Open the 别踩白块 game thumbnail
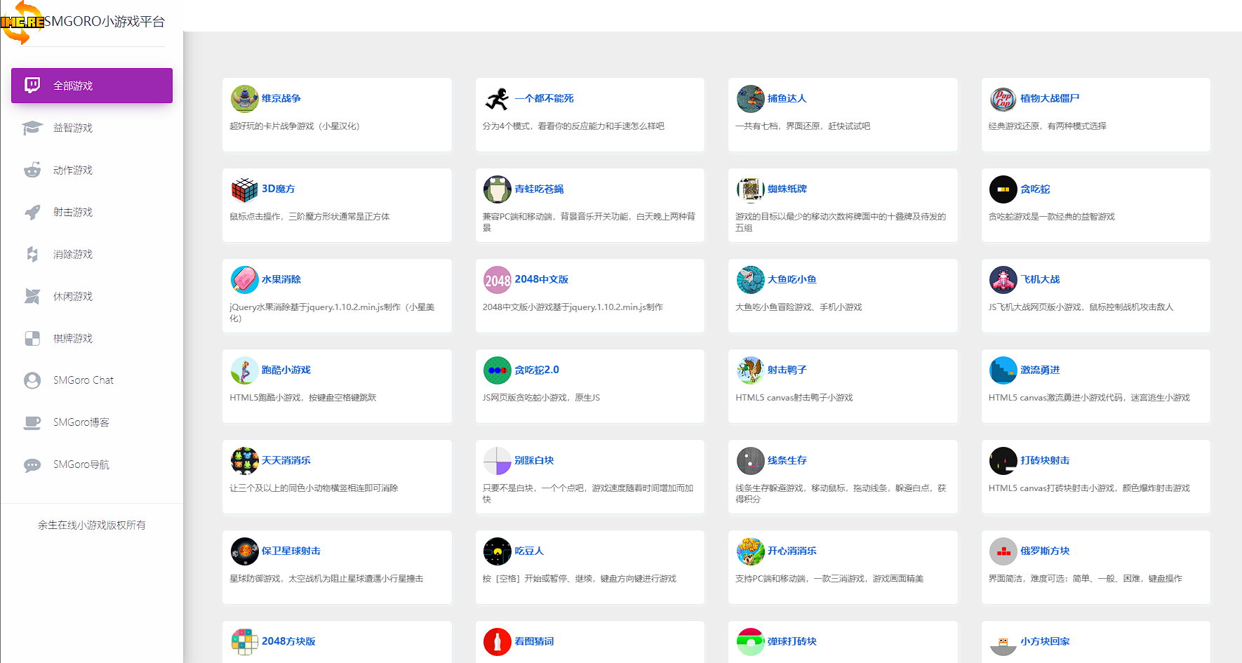The height and width of the screenshot is (663, 1242). coord(497,461)
